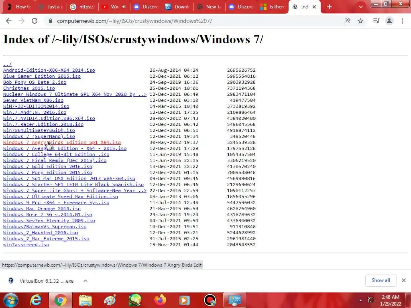
Task: Mute the YouTube tab speaker icon
Action: point(124,7)
